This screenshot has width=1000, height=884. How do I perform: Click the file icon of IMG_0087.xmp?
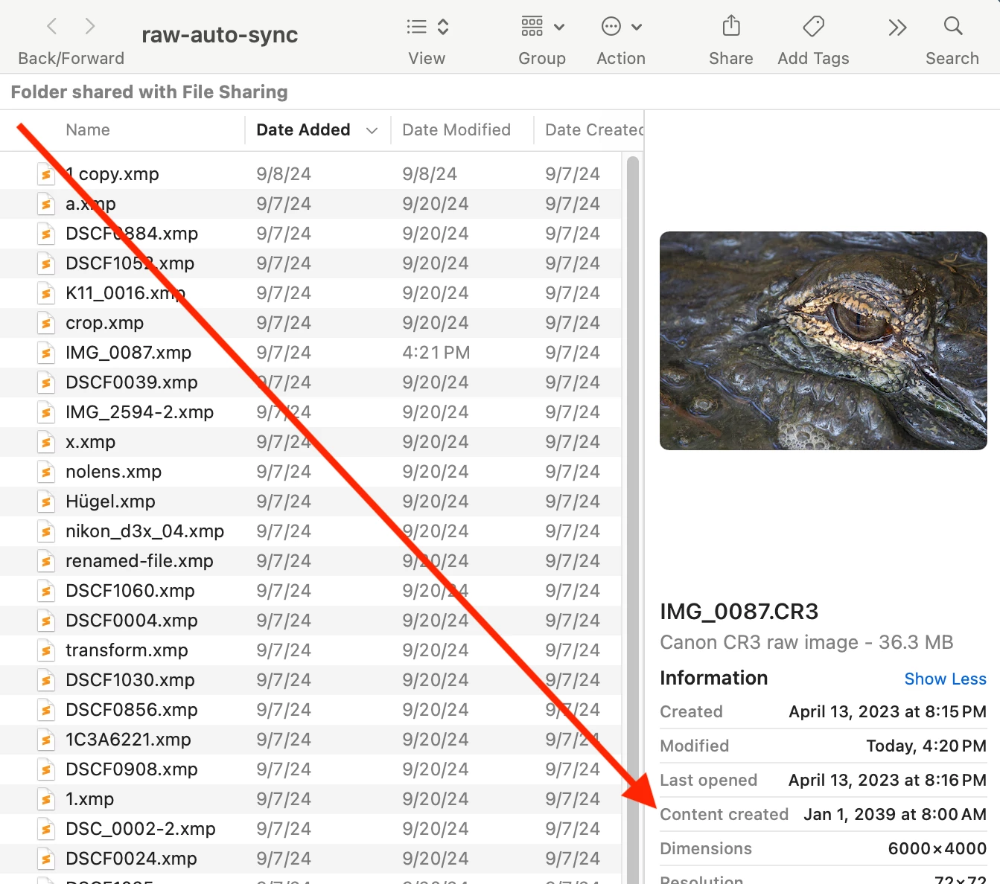click(x=46, y=353)
